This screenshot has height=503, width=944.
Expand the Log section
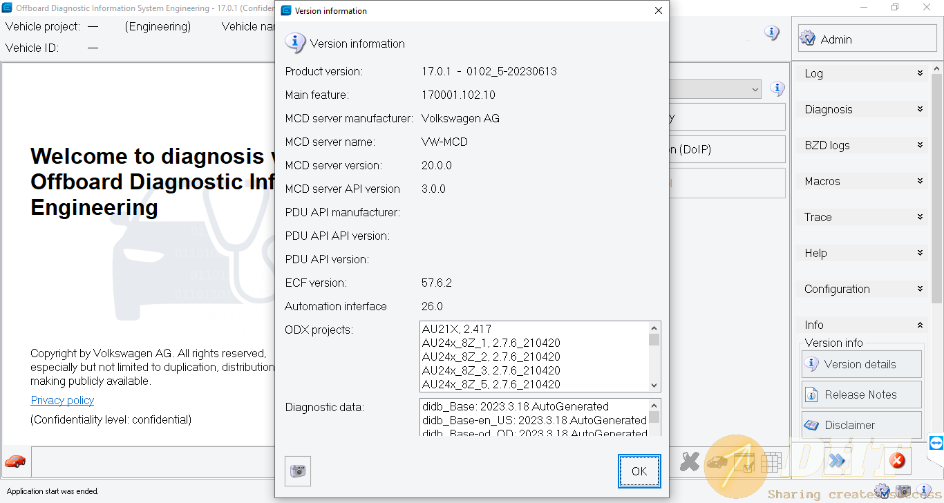(x=862, y=73)
